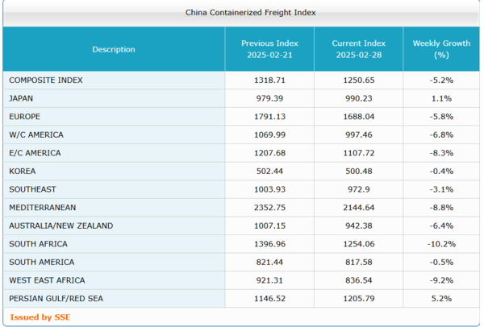Select the Current Index 2025-02-28 header
This screenshot has width=484, height=327.
[359, 49]
